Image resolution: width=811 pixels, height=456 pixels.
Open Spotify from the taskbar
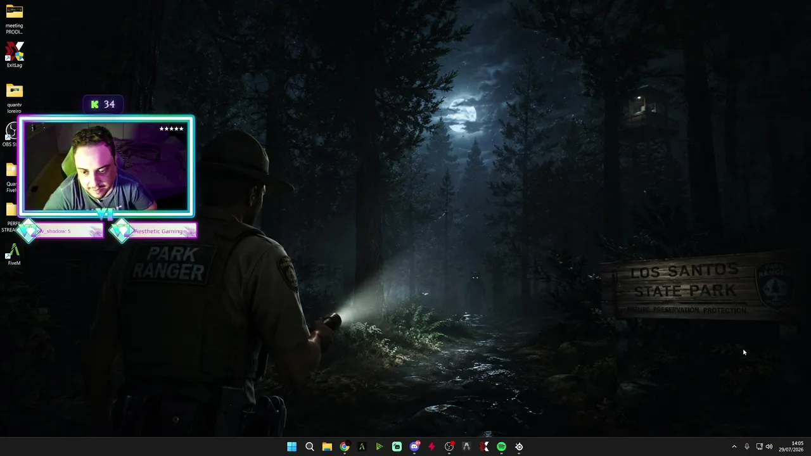[502, 446]
